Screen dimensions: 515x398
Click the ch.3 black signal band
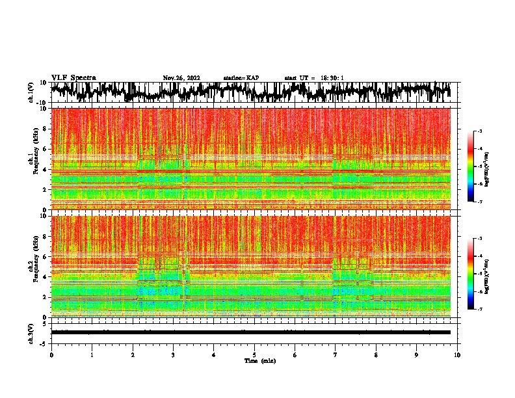point(250,332)
